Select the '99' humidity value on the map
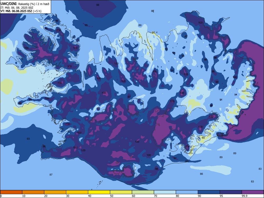The height and width of the screenshot is (198, 264). point(217,82)
